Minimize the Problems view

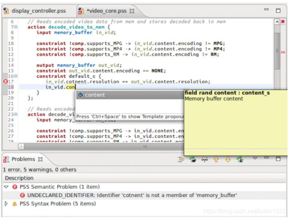click(267, 158)
